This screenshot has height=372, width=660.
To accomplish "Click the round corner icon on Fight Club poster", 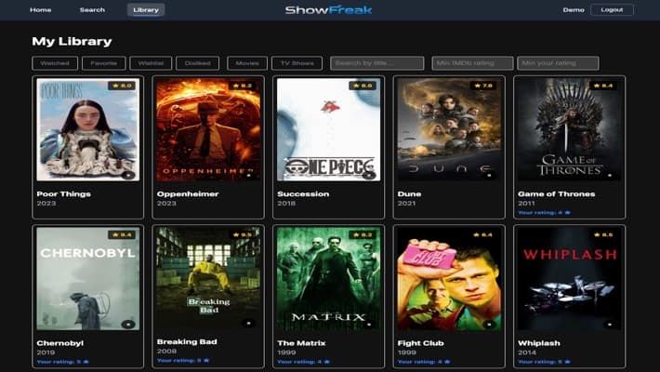I will (x=490, y=324).
